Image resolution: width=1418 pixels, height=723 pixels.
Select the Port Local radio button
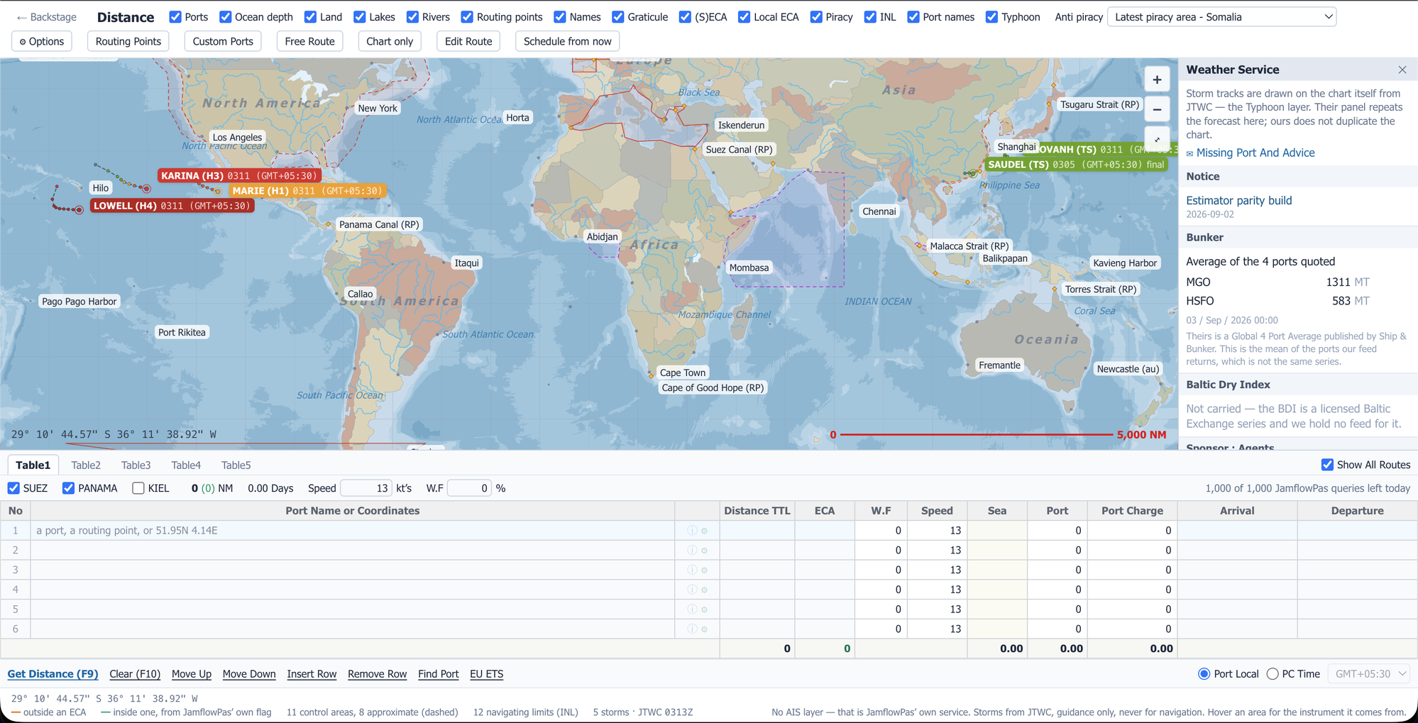(x=1204, y=674)
